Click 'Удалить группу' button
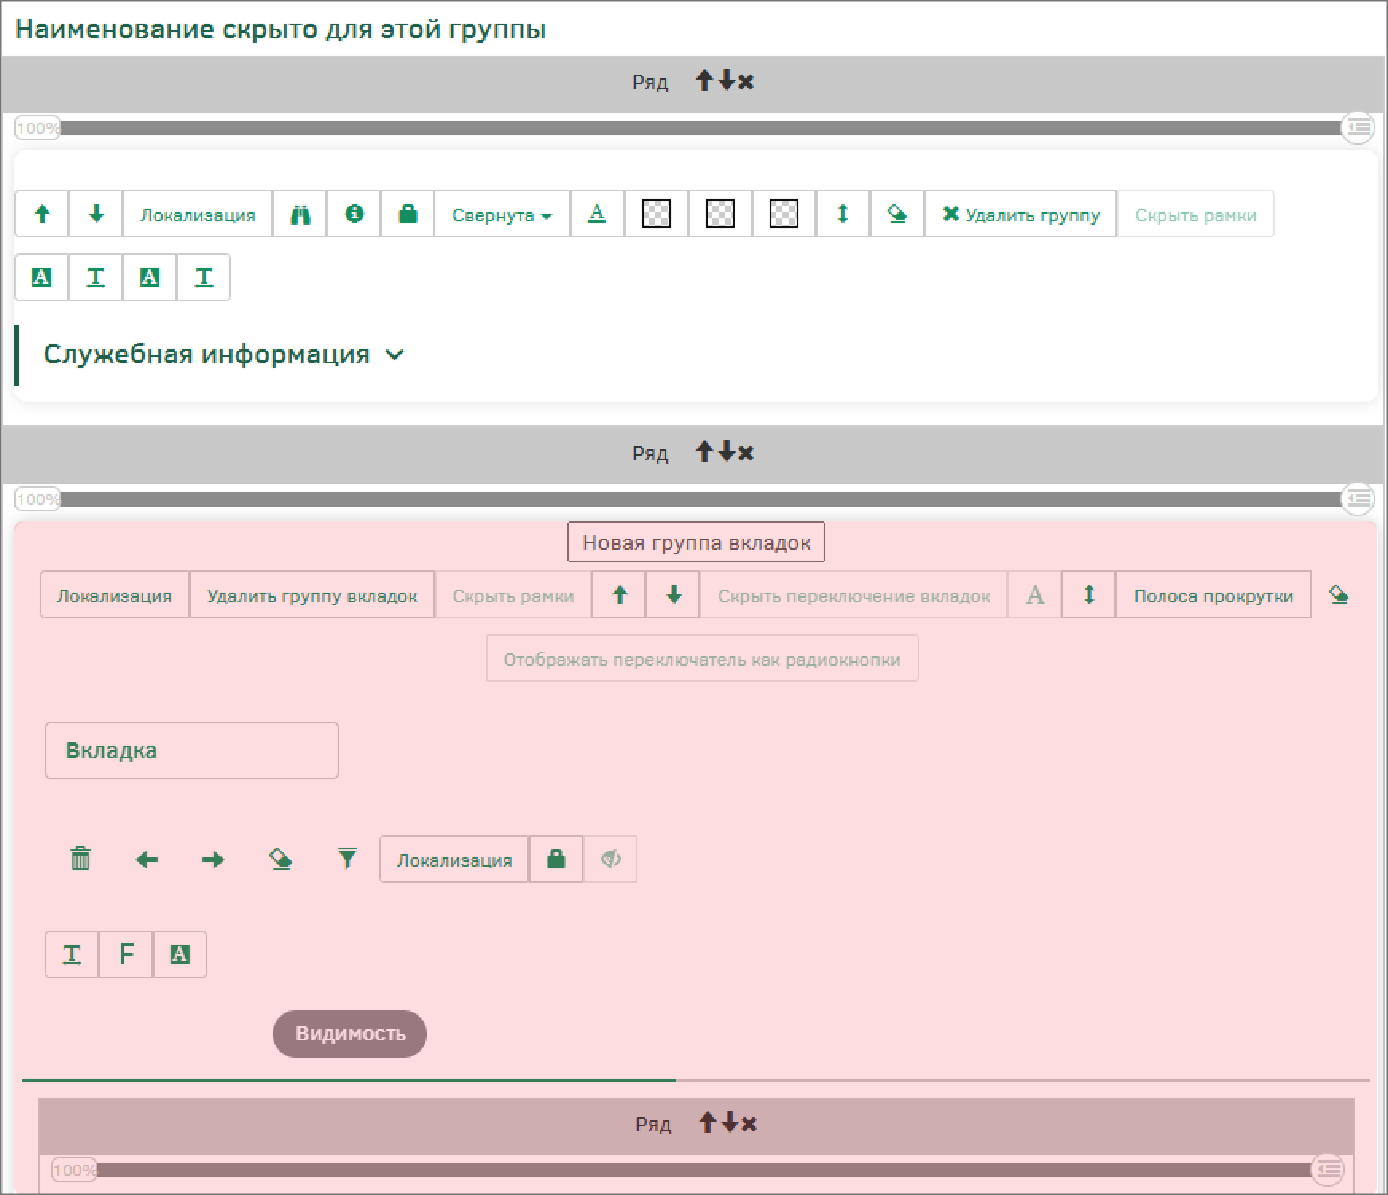This screenshot has width=1388, height=1195. click(1021, 215)
